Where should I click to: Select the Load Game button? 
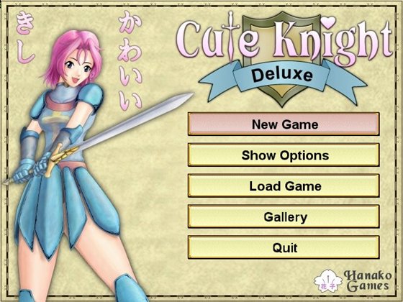tap(284, 186)
